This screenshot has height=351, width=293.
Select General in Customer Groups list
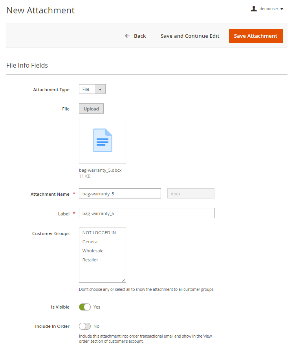pos(90,242)
